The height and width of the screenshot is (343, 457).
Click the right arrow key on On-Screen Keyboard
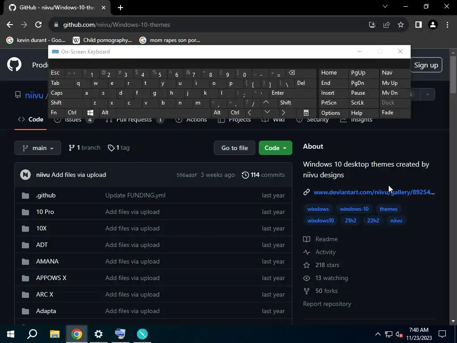[283, 113]
